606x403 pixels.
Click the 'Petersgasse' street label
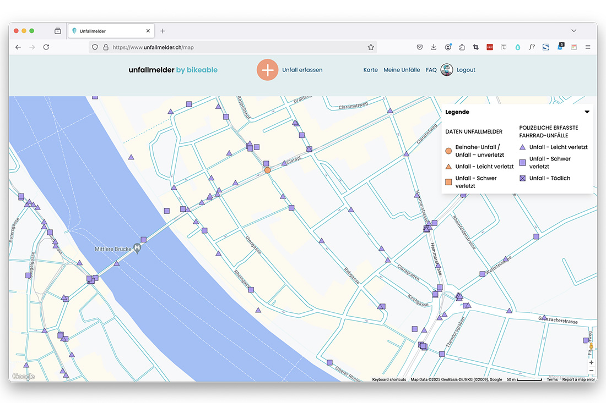[14, 230]
